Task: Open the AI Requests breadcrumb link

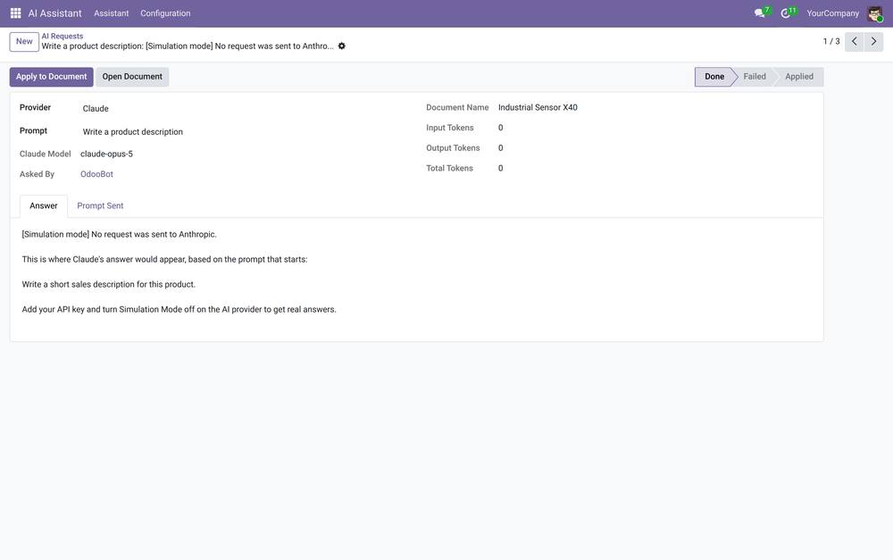Action: tap(63, 36)
